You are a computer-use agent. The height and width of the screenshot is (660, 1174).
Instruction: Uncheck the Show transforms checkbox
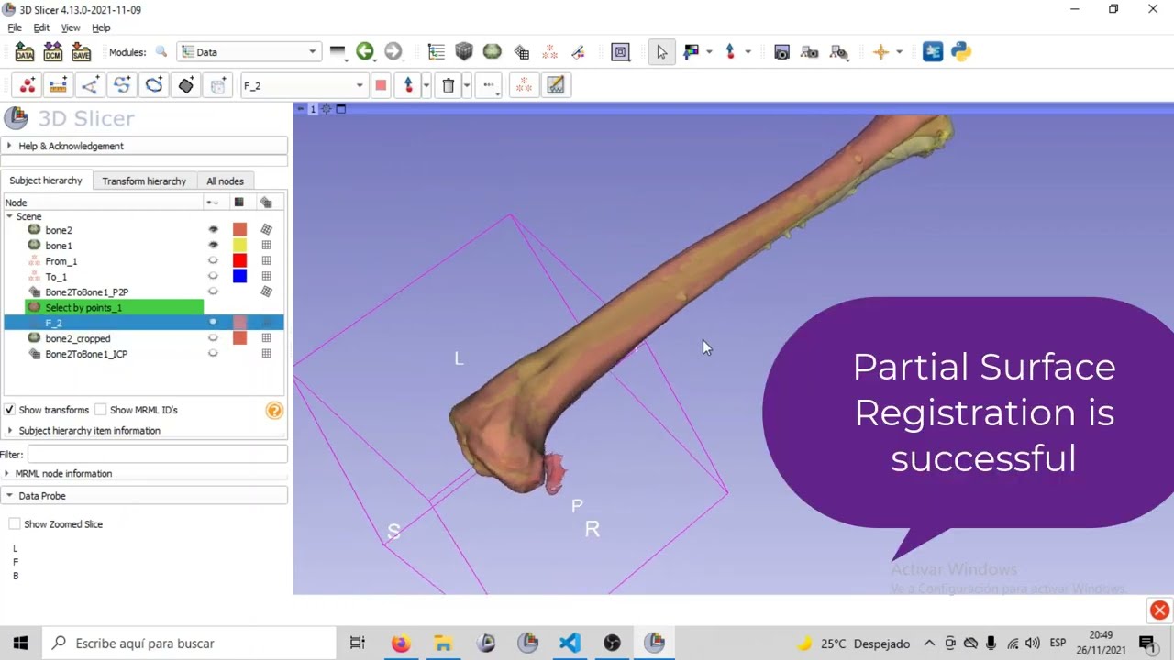9,410
